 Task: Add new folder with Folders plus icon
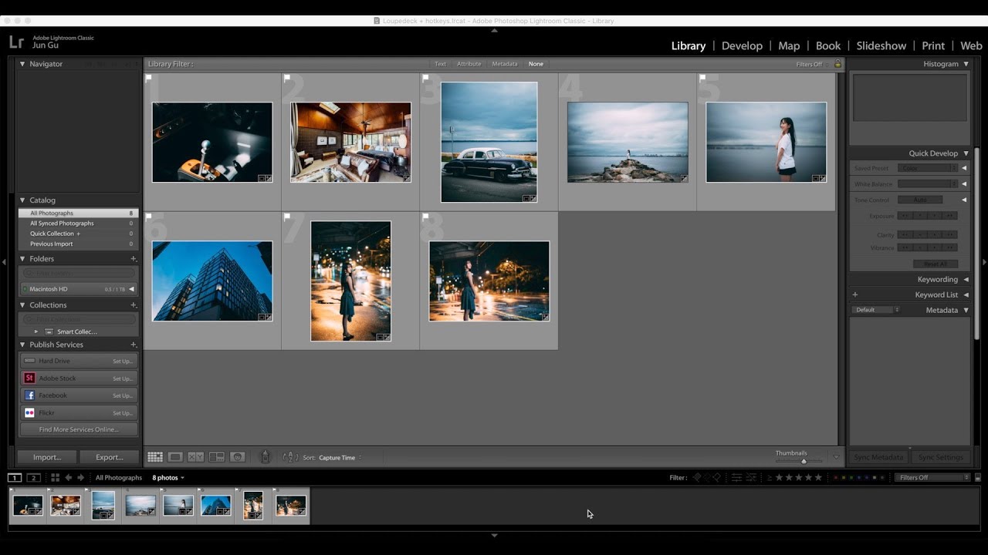coord(134,259)
